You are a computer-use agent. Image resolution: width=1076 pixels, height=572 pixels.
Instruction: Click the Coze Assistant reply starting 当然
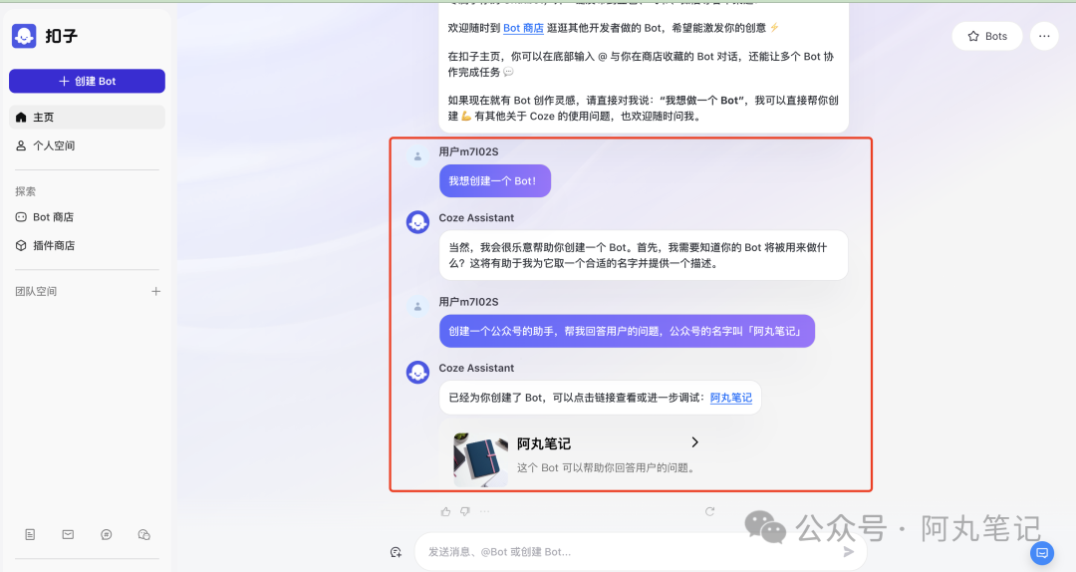pos(644,255)
